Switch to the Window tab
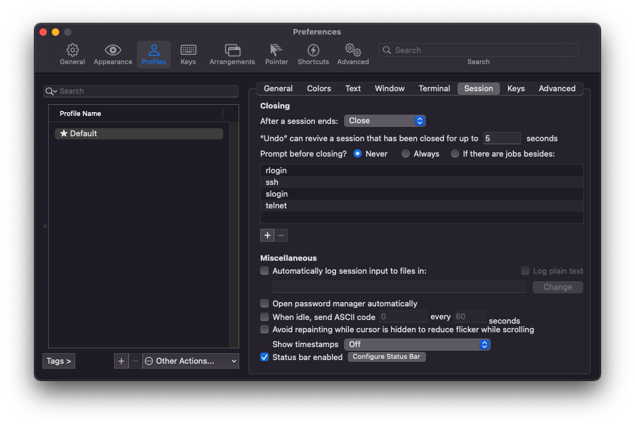 (x=390, y=89)
